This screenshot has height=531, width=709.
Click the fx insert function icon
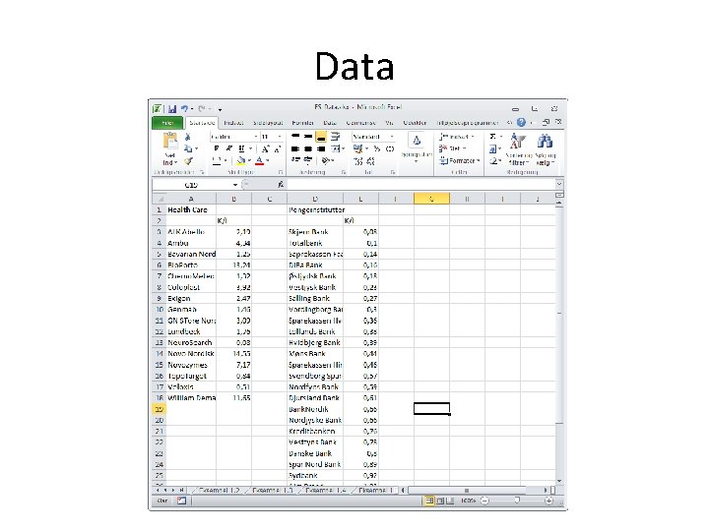tap(281, 184)
